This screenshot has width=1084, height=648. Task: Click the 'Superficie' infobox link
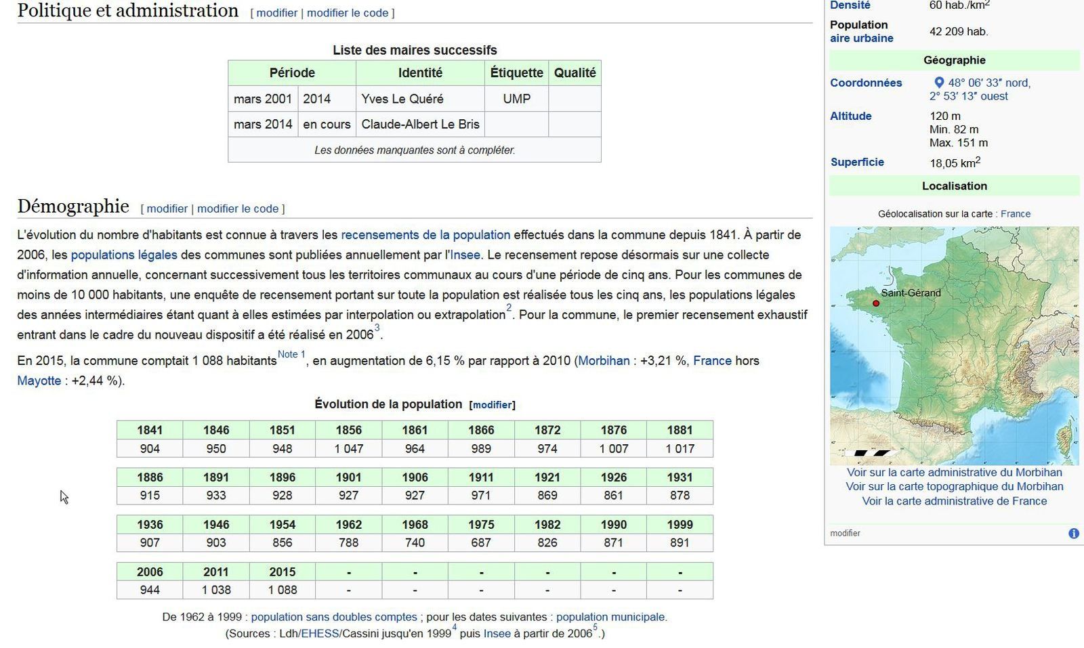pyautogui.click(x=857, y=162)
